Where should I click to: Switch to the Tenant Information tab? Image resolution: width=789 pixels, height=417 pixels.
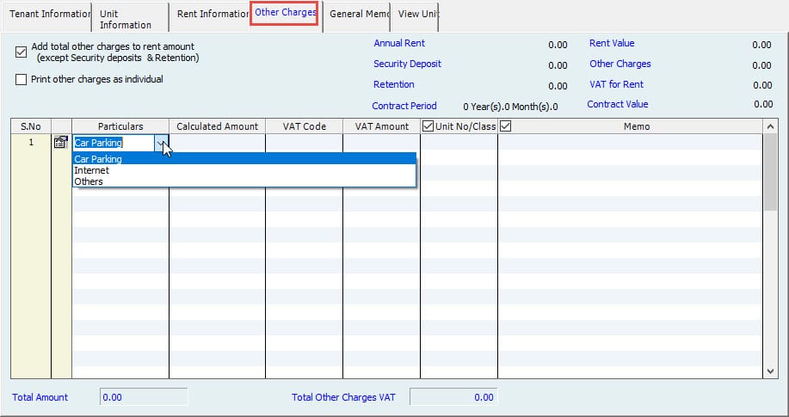tap(48, 15)
